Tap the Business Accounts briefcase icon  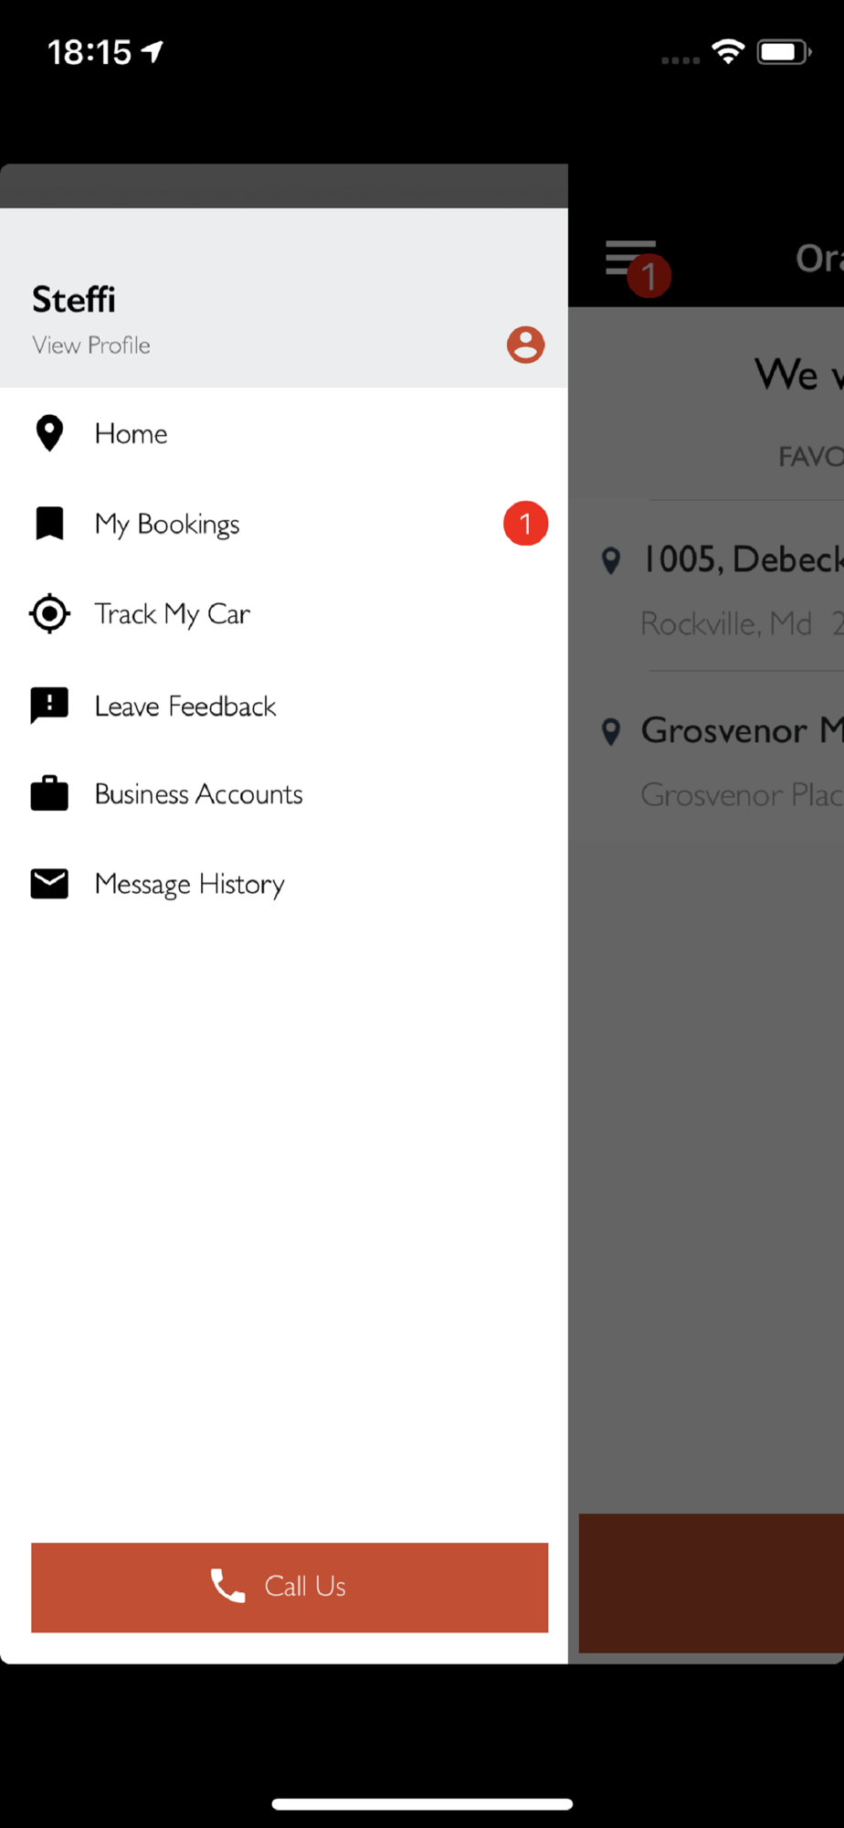pos(49,793)
